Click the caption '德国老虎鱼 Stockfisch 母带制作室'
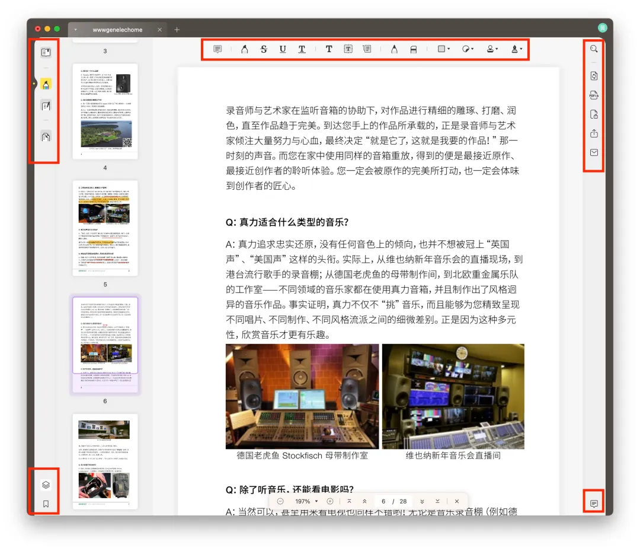Viewport: 640px width, 551px height. [302, 456]
